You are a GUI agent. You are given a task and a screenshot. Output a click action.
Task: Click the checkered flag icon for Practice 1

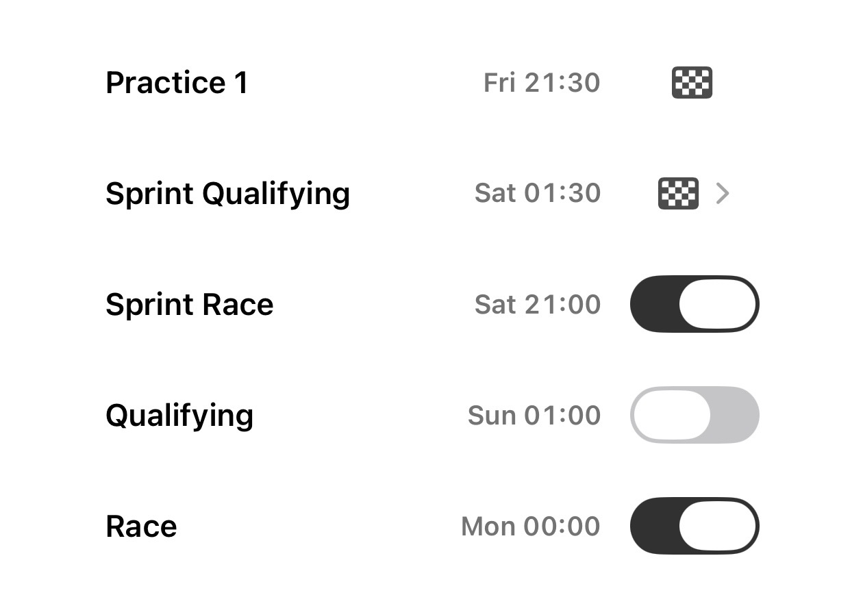point(692,82)
